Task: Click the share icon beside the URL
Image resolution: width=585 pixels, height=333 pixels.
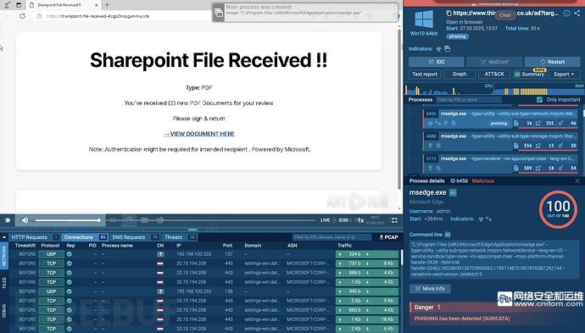Action: (x=577, y=13)
